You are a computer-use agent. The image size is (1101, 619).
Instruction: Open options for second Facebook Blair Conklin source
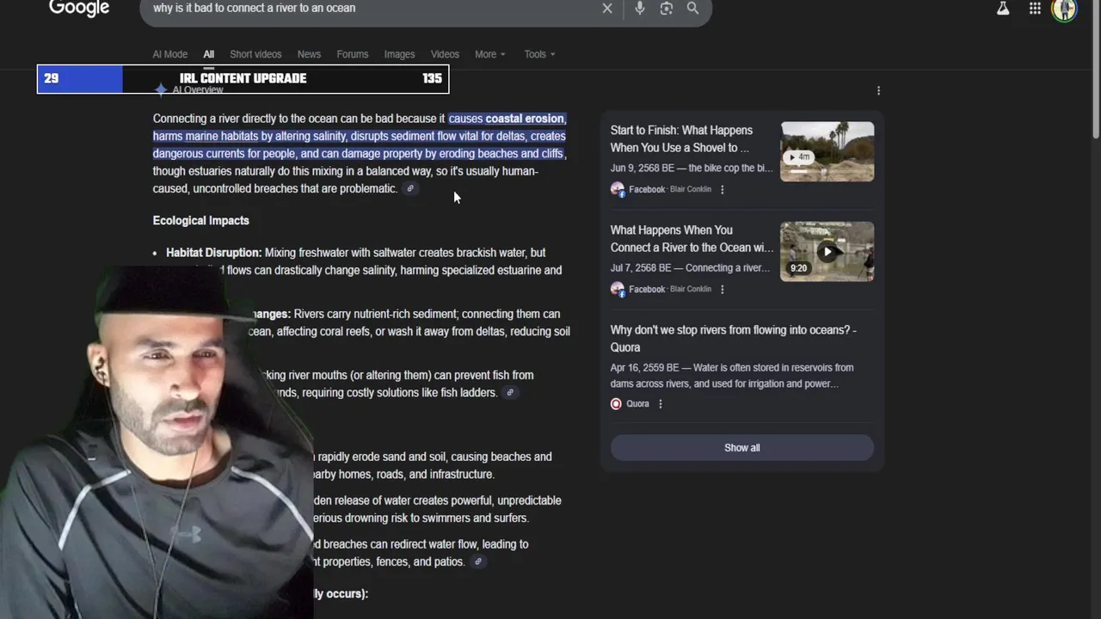point(722,289)
